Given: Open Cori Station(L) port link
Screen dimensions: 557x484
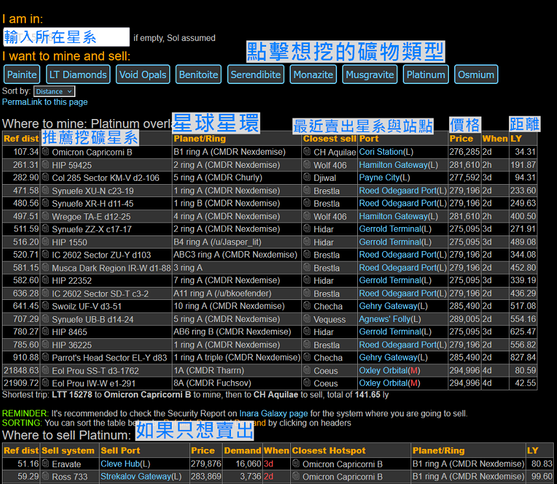Looking at the screenshot, I should 386,152.
